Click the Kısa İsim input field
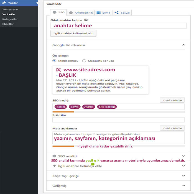Image resolution: width=194 pixels, height=194 pixels. coord(118,120)
